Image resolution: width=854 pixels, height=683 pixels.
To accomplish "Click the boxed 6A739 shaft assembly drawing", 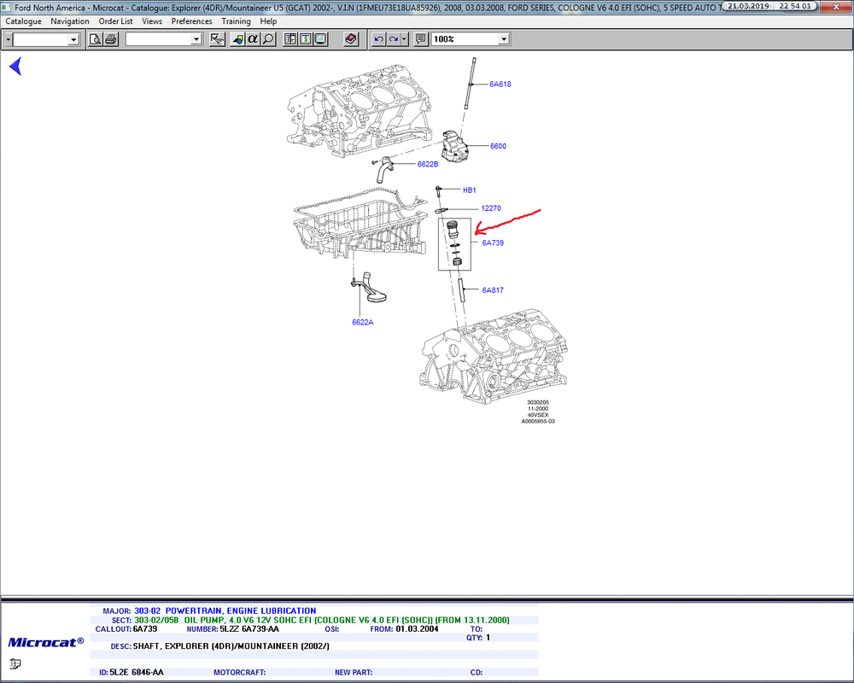I will click(x=455, y=244).
